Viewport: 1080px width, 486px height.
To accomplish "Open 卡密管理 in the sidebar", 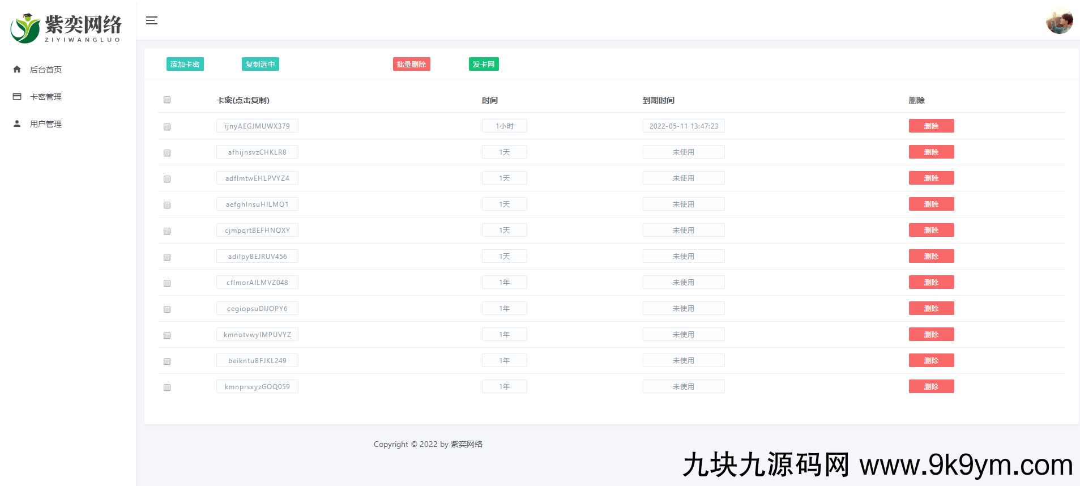I will point(46,97).
